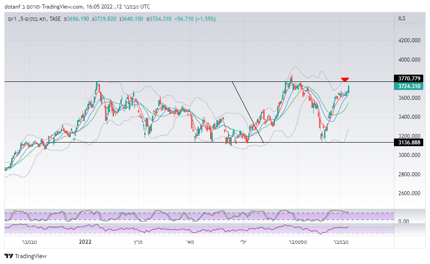Click the 3640.150 low price value
Image resolution: width=430 pixels, height=264 pixels.
[132, 19]
